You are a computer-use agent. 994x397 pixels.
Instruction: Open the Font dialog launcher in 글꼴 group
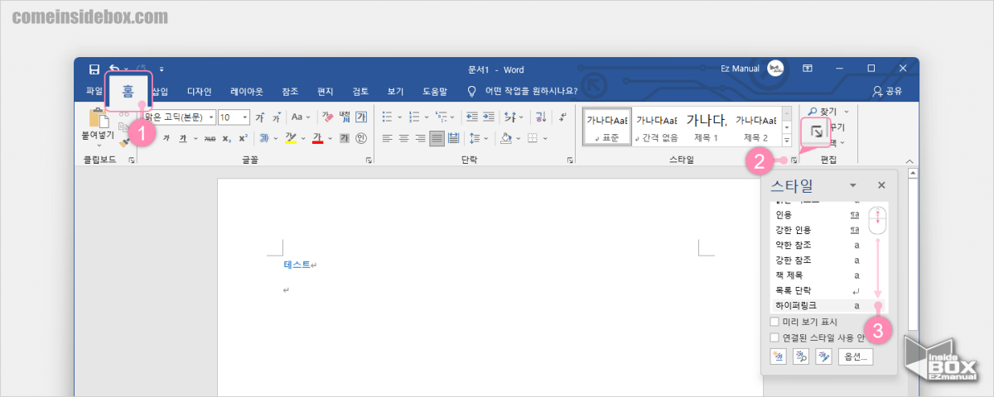click(368, 160)
